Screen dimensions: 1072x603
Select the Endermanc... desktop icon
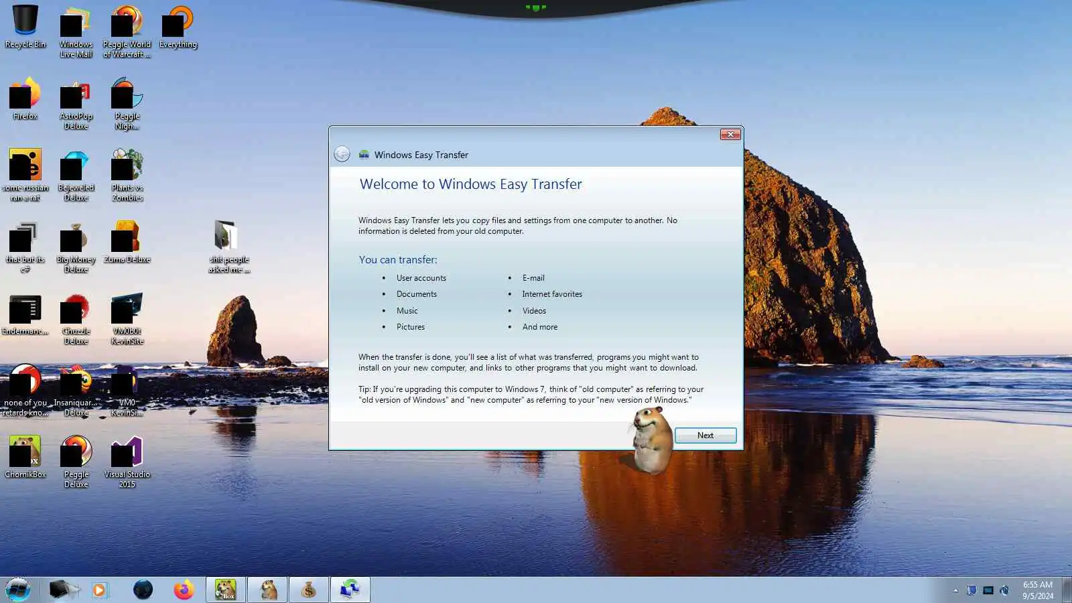coord(25,314)
